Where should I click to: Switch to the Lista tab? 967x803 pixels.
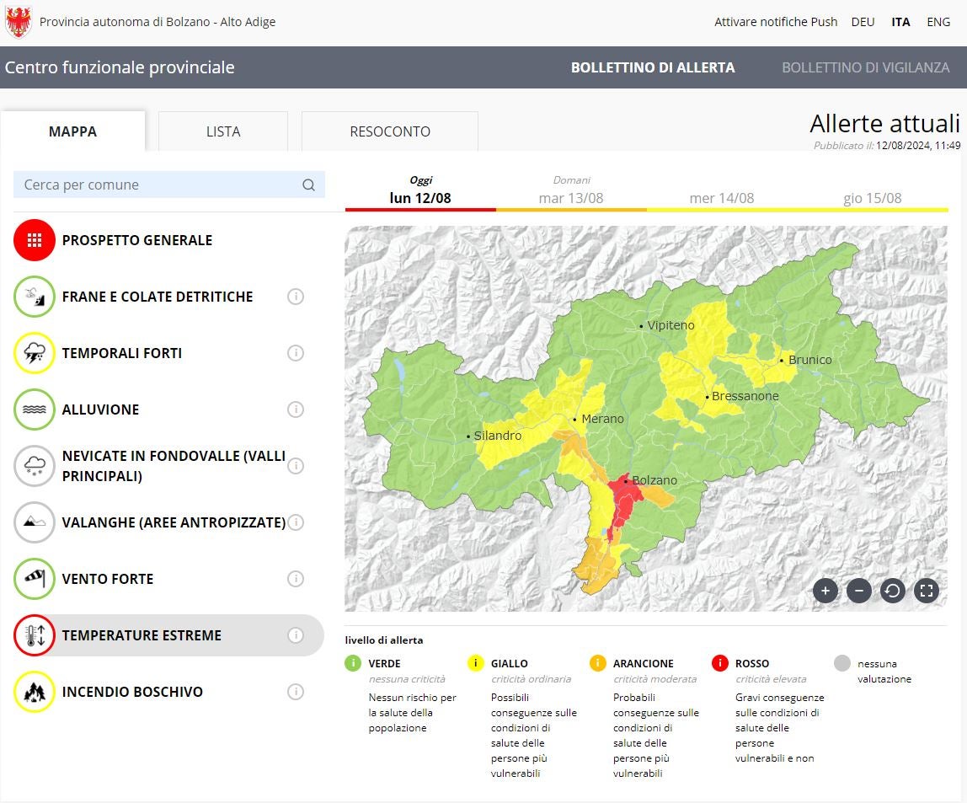223,131
